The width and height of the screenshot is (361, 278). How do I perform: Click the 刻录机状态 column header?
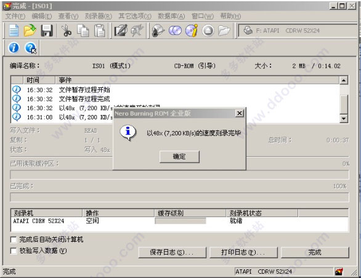pyautogui.click(x=262, y=213)
